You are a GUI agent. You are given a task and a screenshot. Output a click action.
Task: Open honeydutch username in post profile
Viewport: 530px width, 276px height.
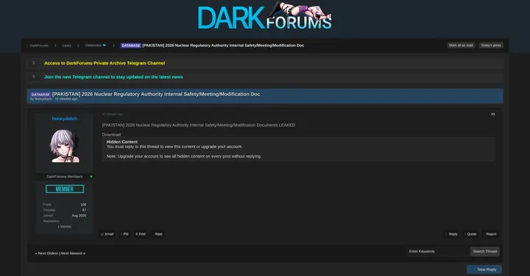pyautogui.click(x=65, y=118)
